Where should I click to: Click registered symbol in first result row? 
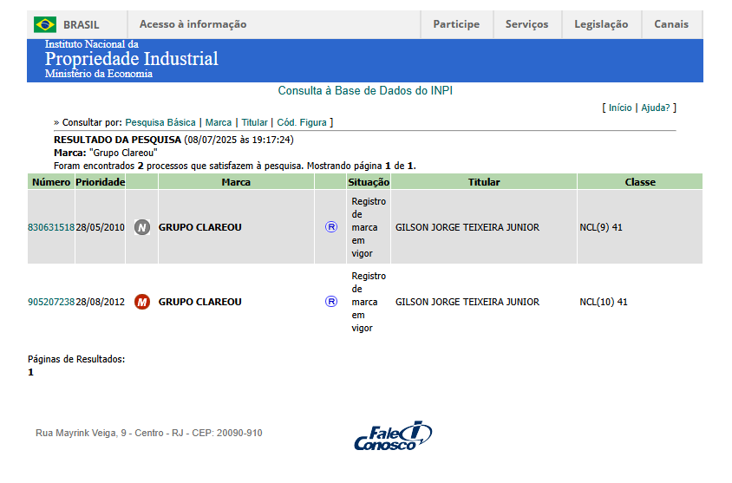[330, 227]
